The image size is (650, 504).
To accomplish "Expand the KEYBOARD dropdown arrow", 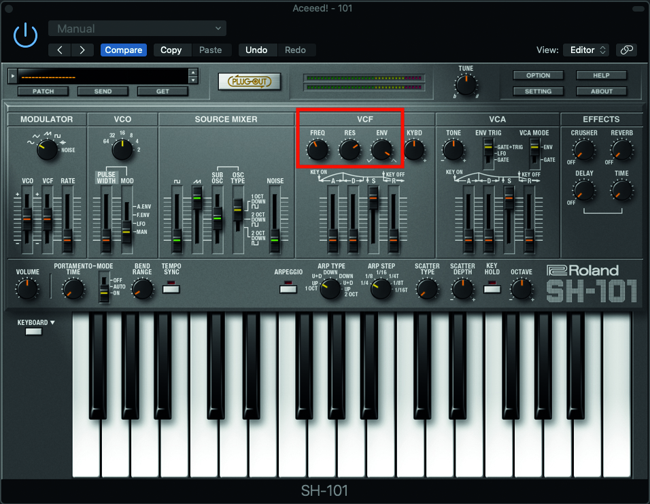I will coord(52,322).
